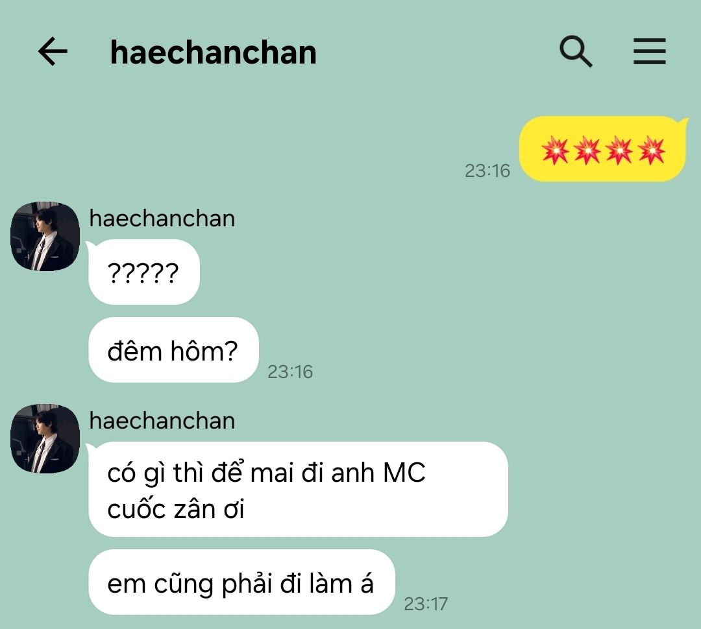Screen dimensions: 701x629
Task: Tap the second explosion emoji
Action: [587, 150]
